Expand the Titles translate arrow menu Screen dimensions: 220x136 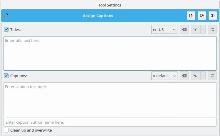point(203,29)
